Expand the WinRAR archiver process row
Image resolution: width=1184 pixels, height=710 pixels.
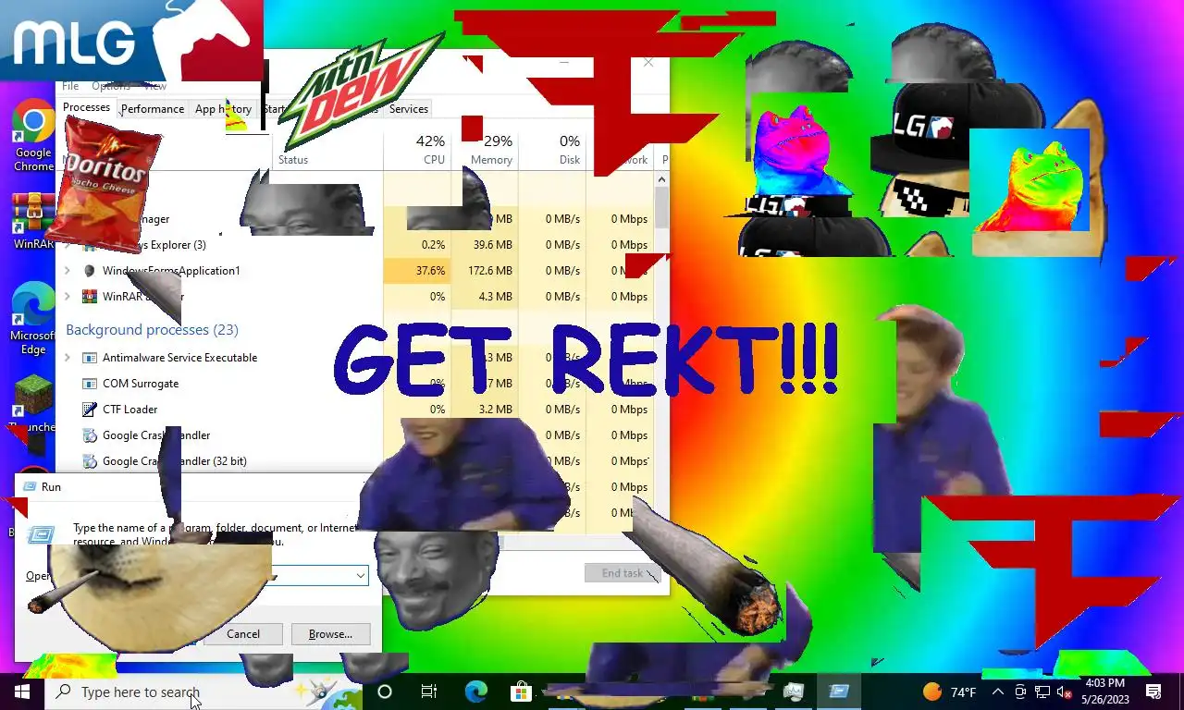pyautogui.click(x=67, y=297)
